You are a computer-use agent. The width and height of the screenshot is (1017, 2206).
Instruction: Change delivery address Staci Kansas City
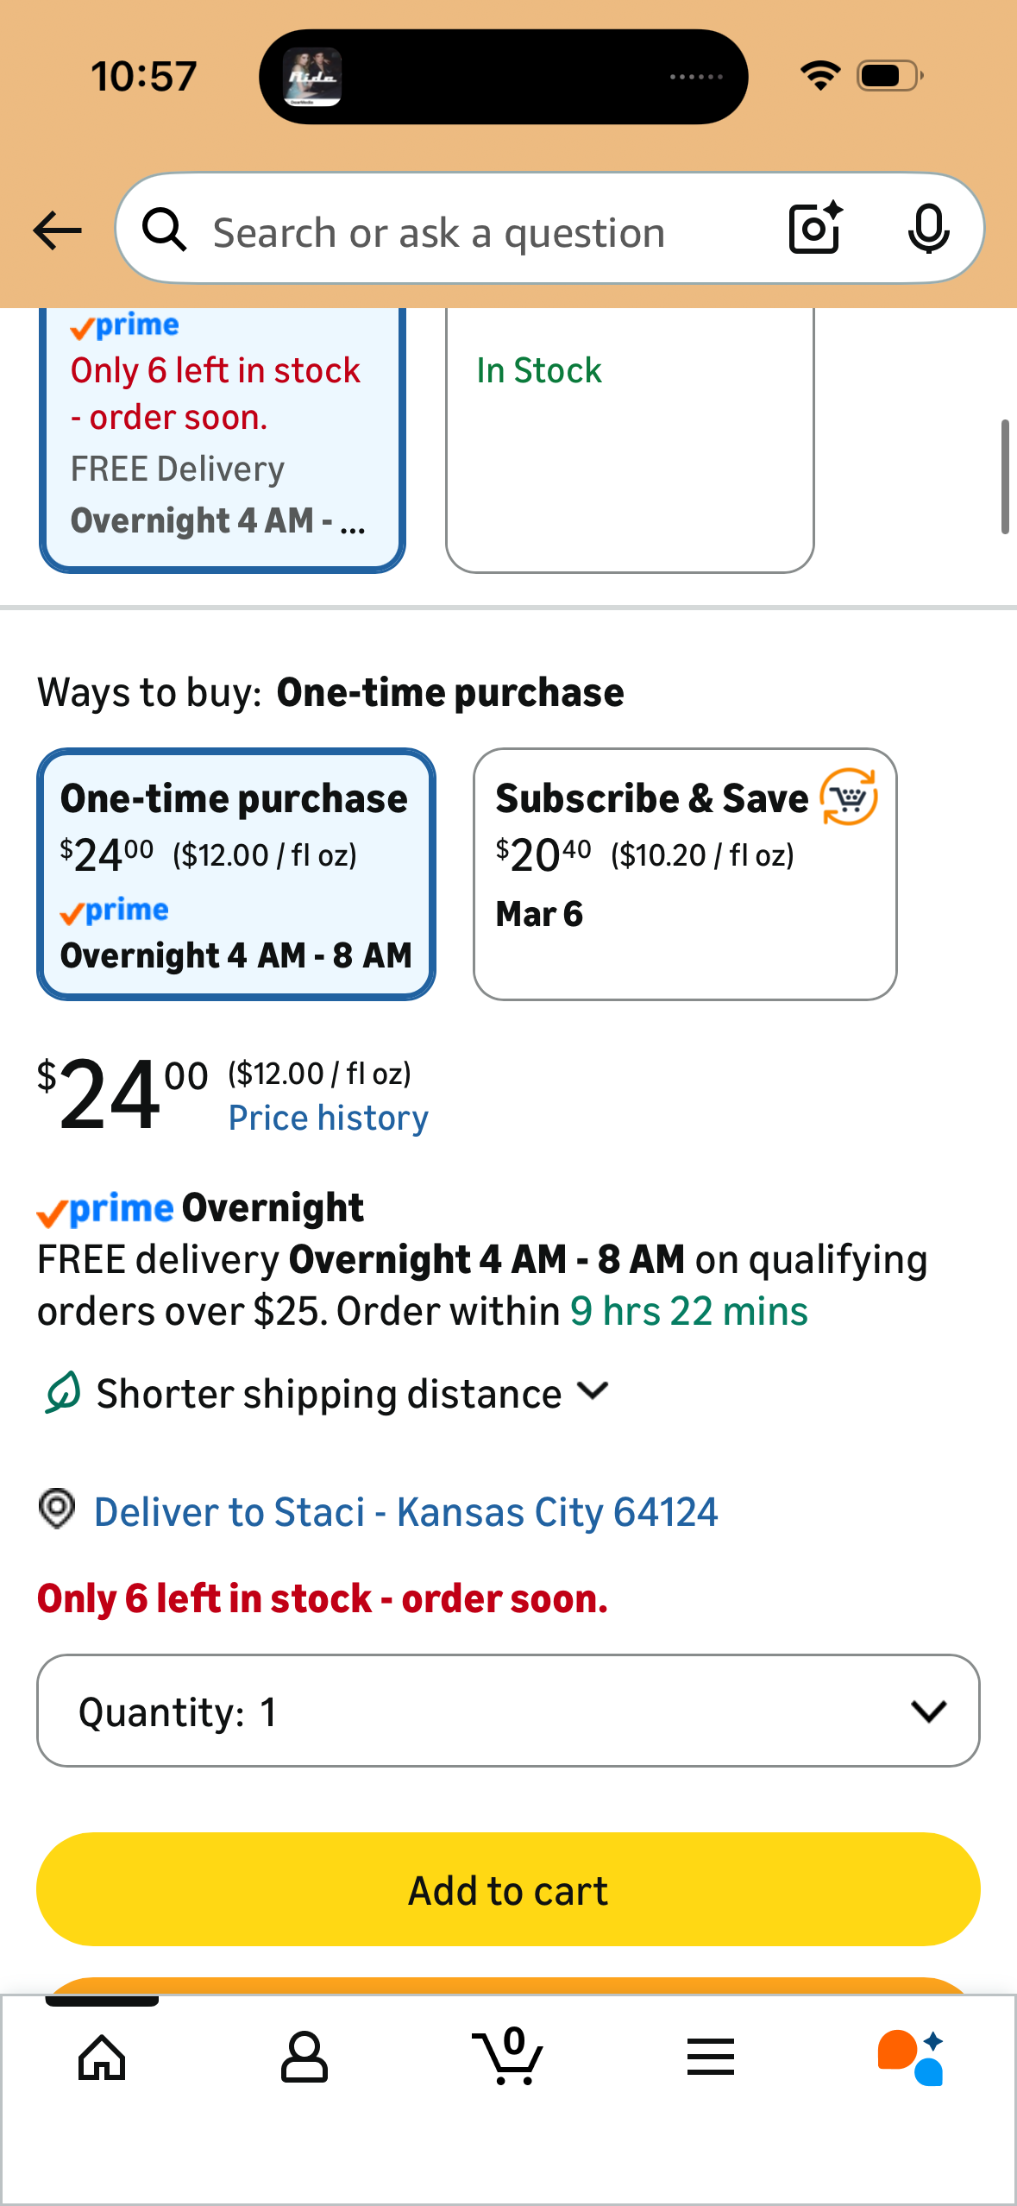pos(405,1513)
